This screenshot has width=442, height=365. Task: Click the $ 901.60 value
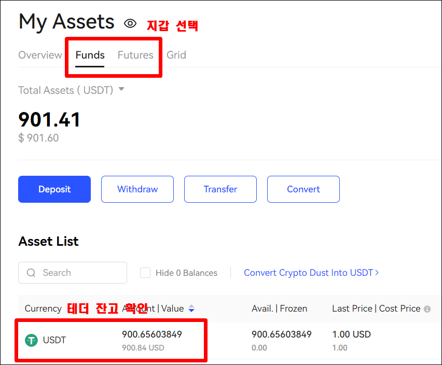coord(38,138)
